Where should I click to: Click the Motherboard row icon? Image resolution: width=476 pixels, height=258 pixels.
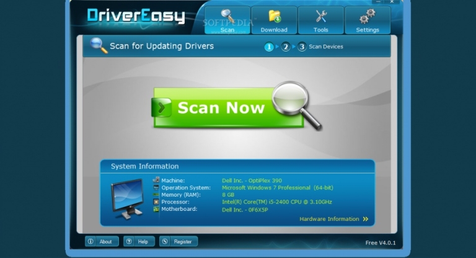156,209
